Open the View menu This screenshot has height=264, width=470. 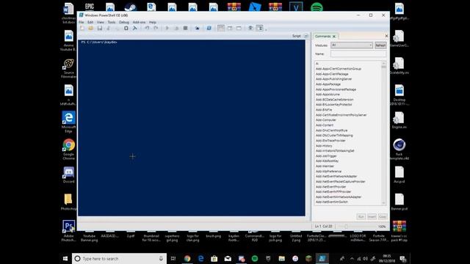tap(101, 22)
